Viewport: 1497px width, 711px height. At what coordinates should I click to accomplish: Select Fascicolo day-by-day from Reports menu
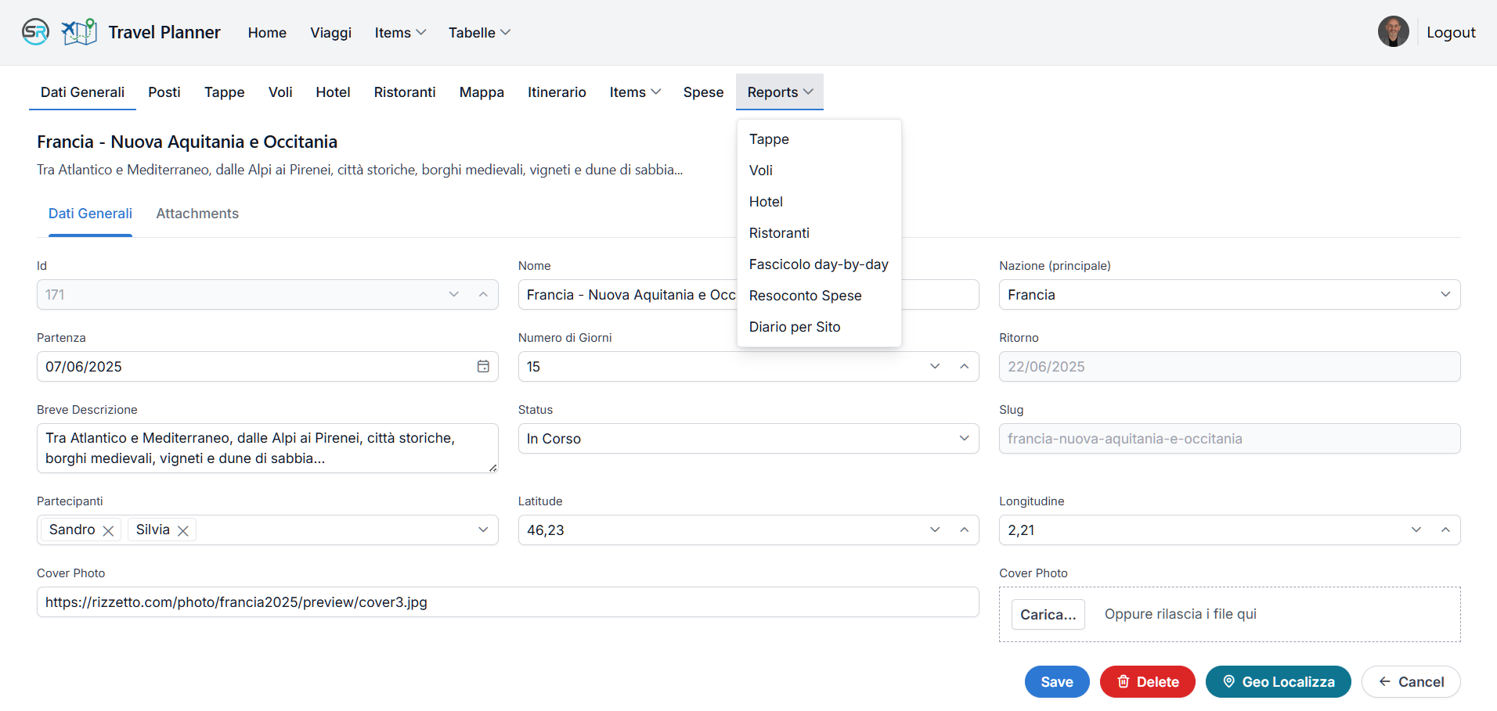coord(818,264)
